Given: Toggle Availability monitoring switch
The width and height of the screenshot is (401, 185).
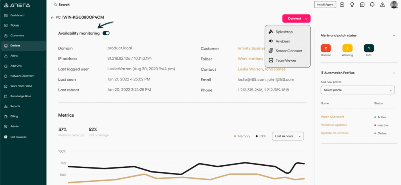Looking at the screenshot, I should click(106, 33).
